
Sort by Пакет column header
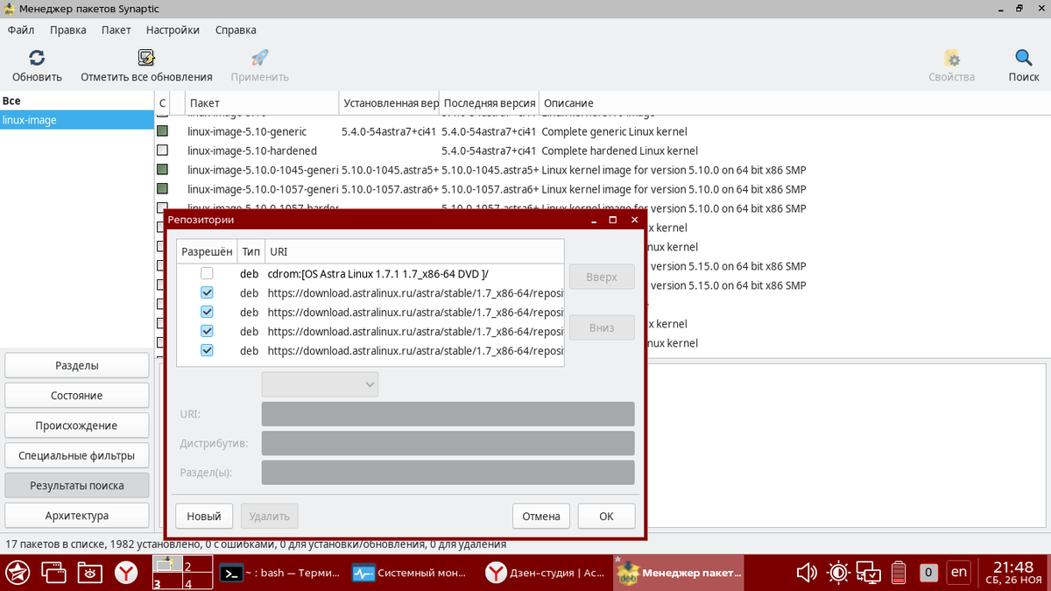tap(262, 102)
